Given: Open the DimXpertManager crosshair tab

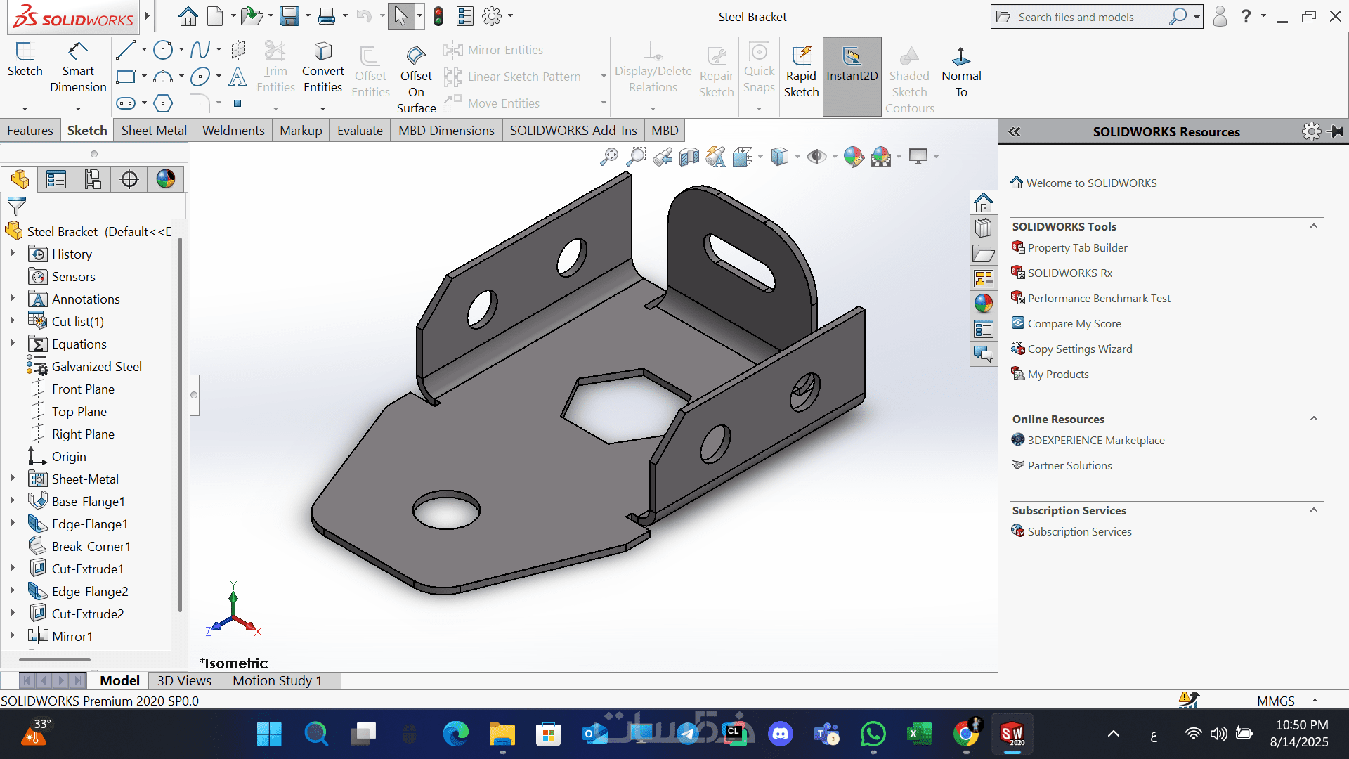Looking at the screenshot, I should point(129,179).
